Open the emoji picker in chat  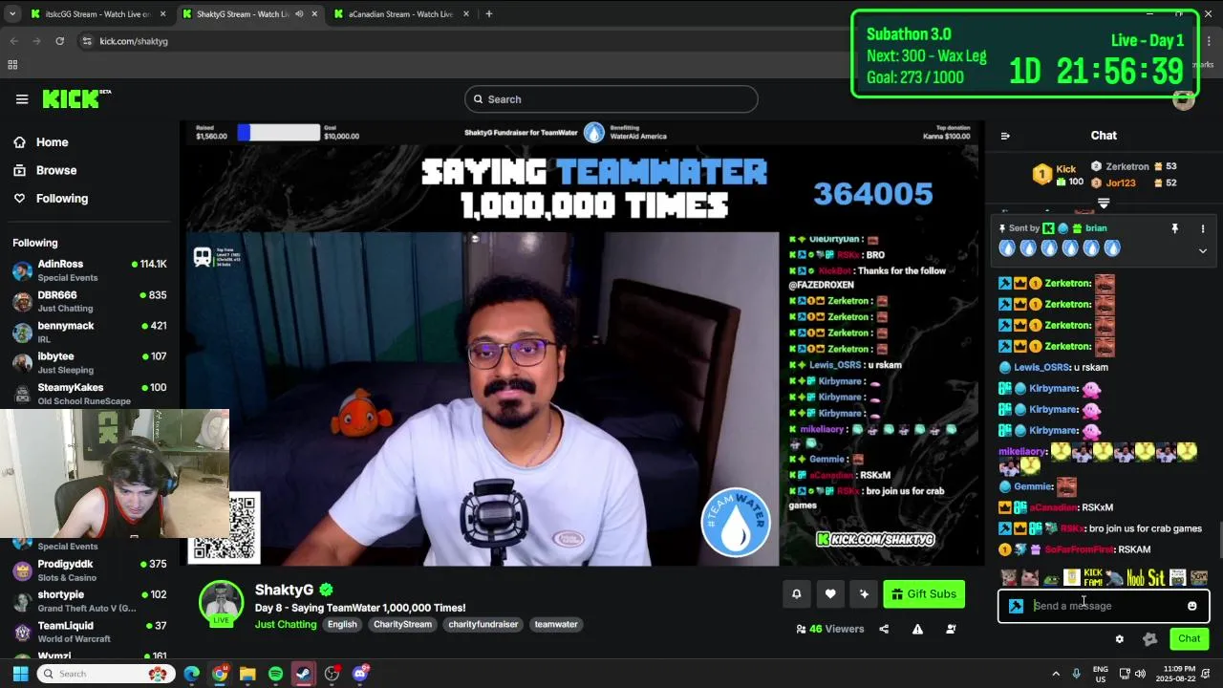tap(1191, 606)
